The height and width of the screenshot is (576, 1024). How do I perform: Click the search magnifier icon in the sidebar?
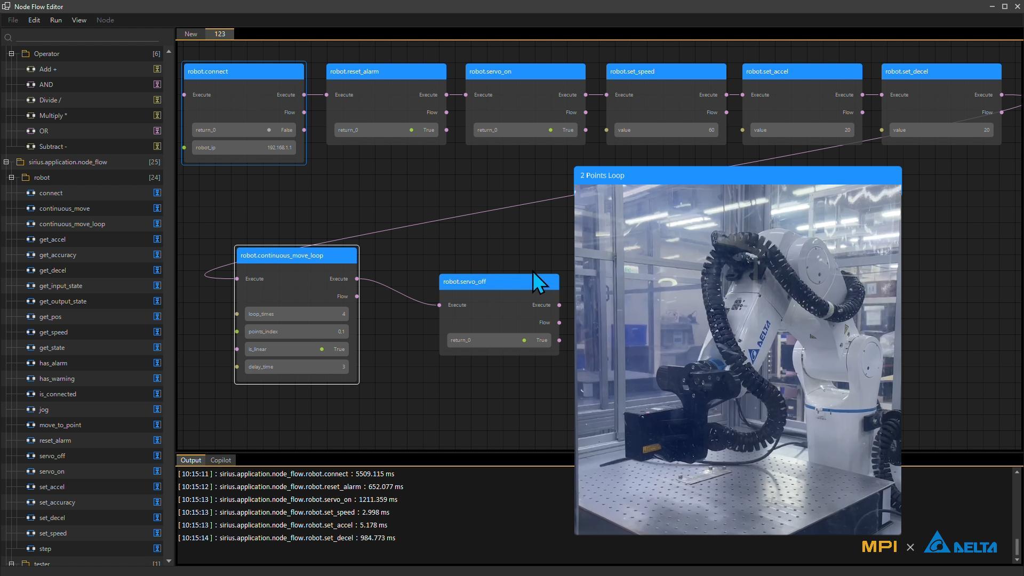tap(8, 37)
